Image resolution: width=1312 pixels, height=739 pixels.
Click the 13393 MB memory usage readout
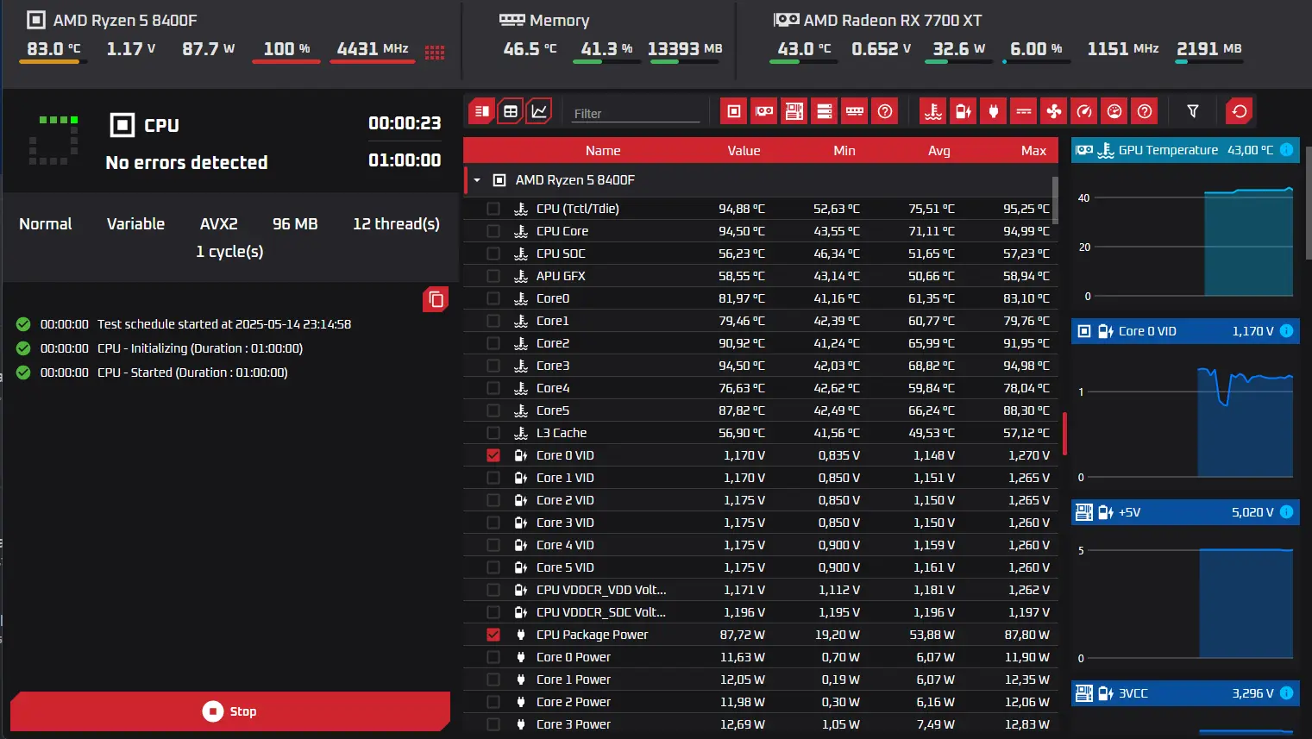point(685,49)
